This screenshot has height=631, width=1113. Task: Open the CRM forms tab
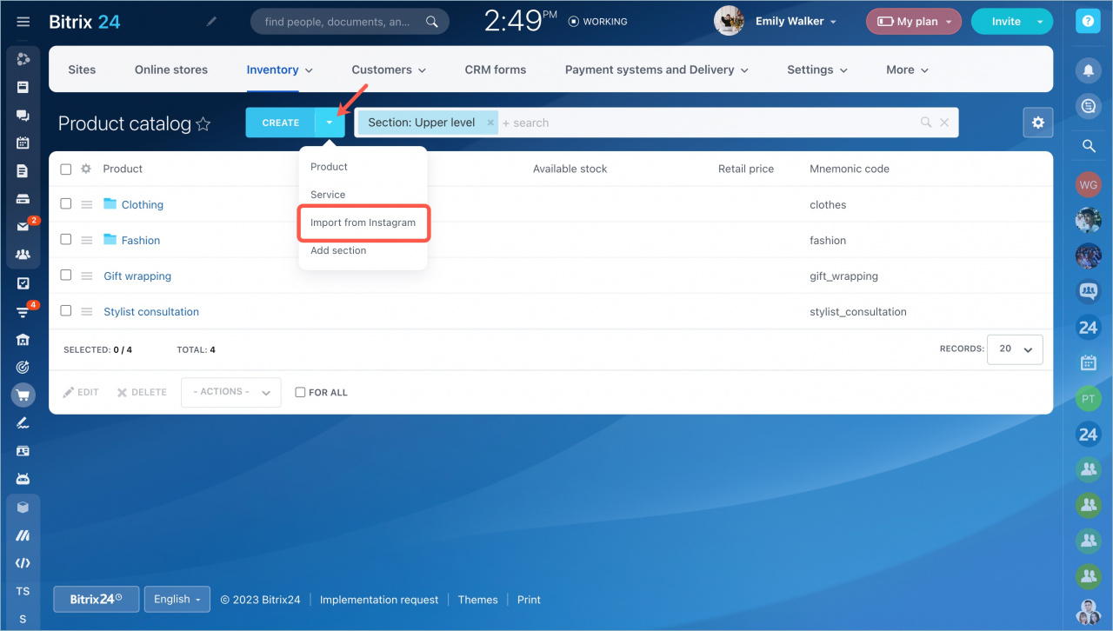coord(496,70)
